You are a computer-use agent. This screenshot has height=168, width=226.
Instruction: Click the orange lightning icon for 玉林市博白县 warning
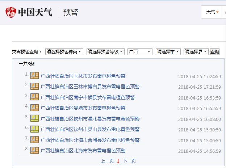[x=34, y=86]
